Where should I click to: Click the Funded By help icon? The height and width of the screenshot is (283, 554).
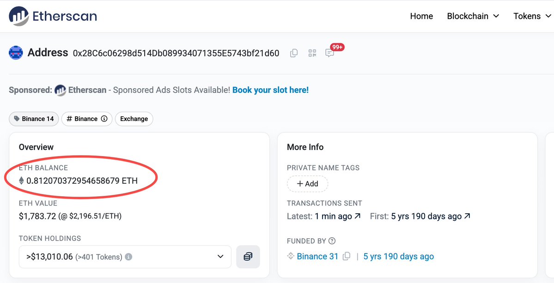tap(332, 241)
